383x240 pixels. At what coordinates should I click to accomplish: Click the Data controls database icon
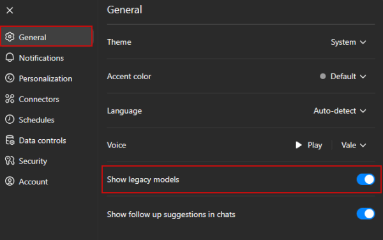[10, 140]
